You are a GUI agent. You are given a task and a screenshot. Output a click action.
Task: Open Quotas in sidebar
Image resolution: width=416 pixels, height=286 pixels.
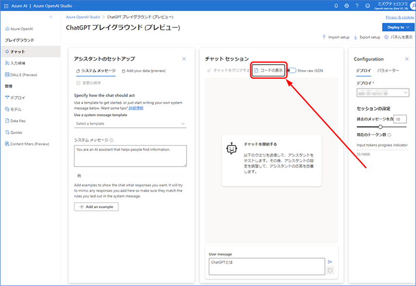pyautogui.click(x=13, y=132)
